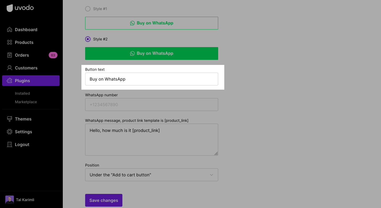
Task: Open the Settings page
Action: coord(31,132)
